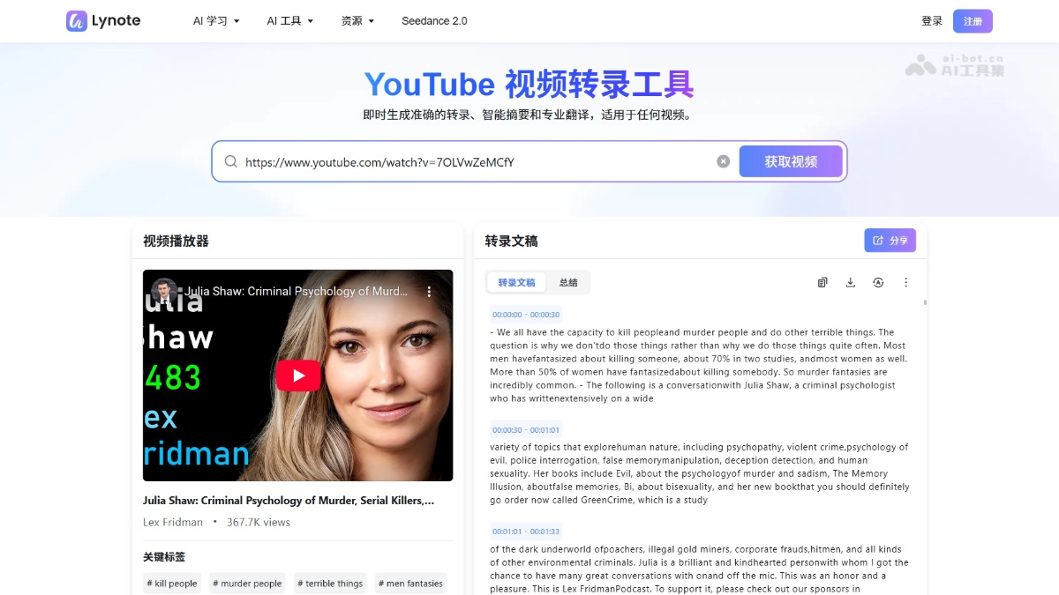The image size is (1059, 595).
Task: Open the Seedance 2.0 menu item
Action: (434, 21)
